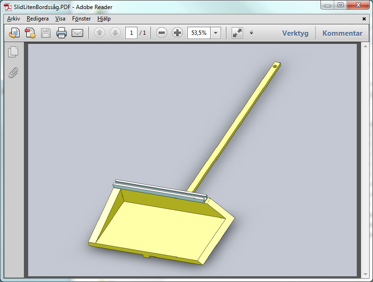Open the toolbar customize dropdown arrow

pyautogui.click(x=251, y=33)
